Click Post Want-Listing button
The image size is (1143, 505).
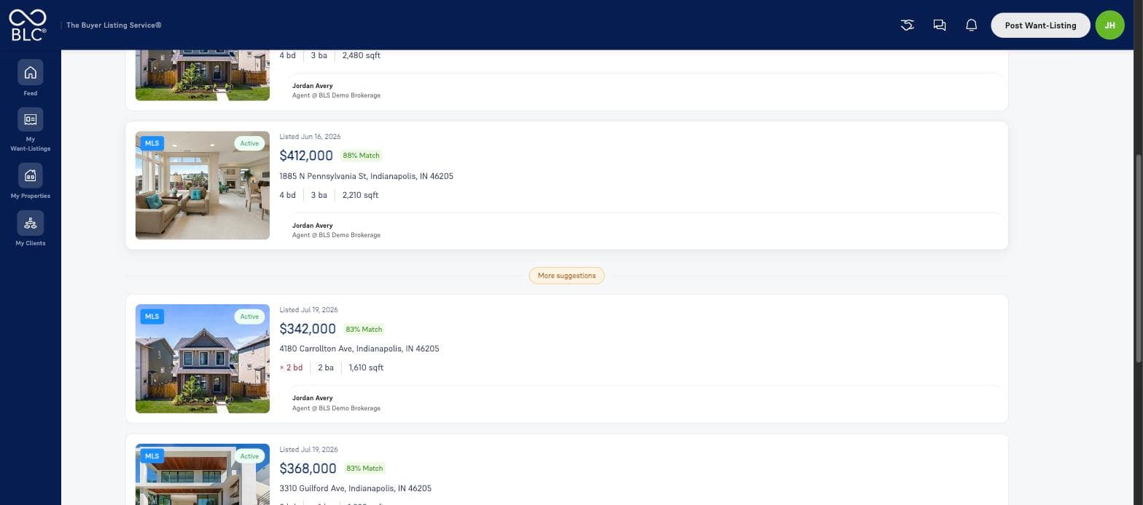point(1040,25)
